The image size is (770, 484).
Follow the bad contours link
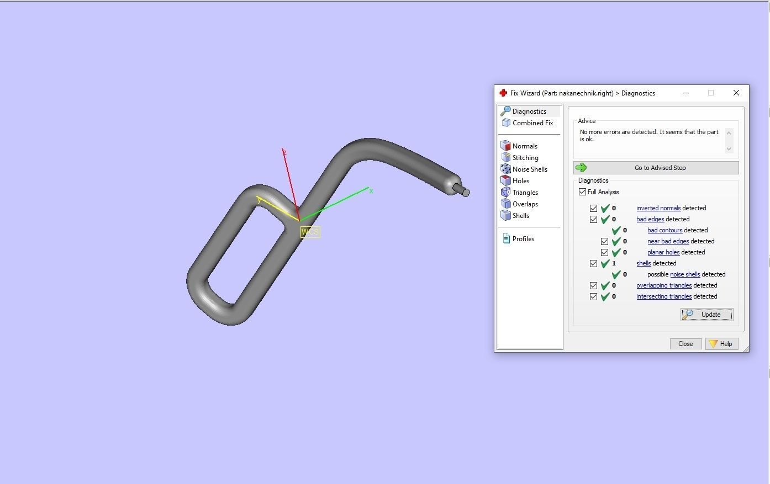665,231
